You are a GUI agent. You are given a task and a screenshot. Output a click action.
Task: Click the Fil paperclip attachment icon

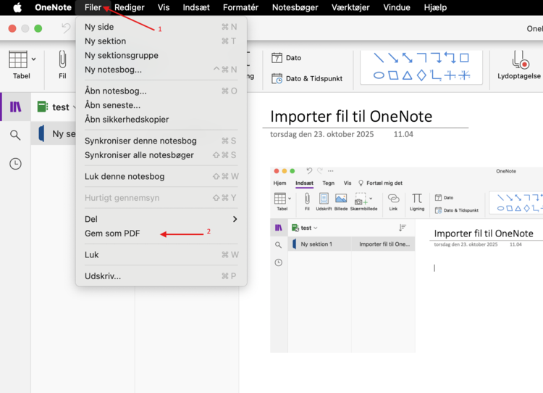coord(62,59)
